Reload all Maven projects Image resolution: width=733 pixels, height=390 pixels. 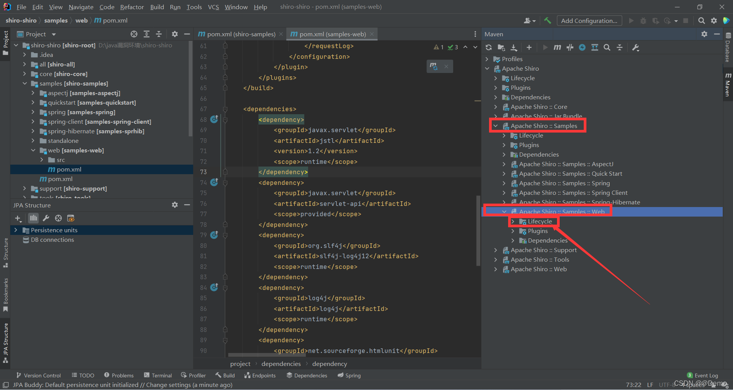coord(489,47)
